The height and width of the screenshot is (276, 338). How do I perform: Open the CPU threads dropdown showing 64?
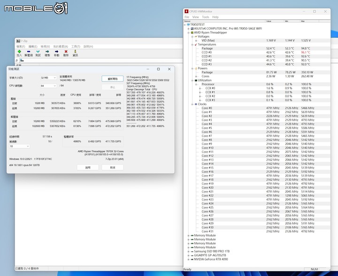tap(48, 86)
